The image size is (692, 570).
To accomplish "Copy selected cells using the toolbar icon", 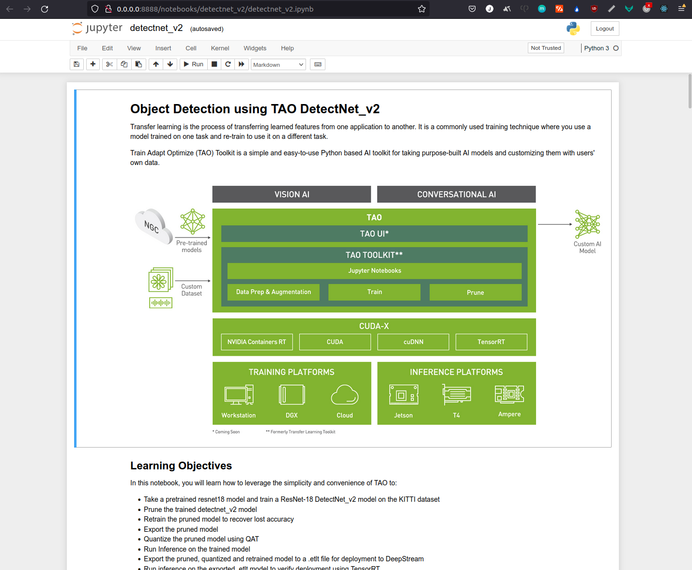I will [124, 64].
